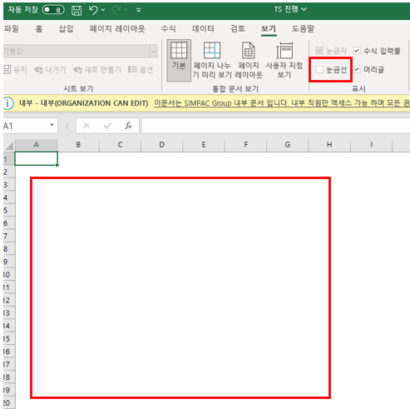Select column D header
Screen dimensions: 410x419
tap(162, 145)
